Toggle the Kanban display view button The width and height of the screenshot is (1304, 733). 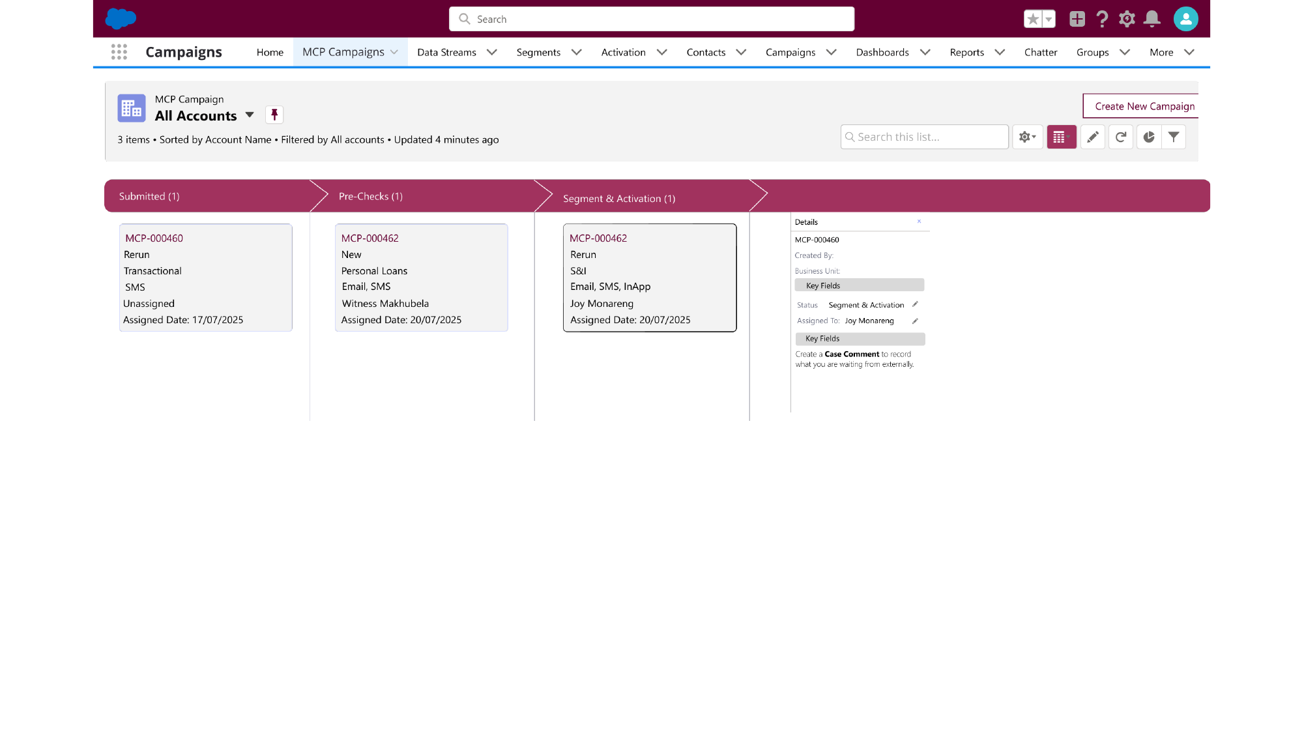tap(1062, 137)
